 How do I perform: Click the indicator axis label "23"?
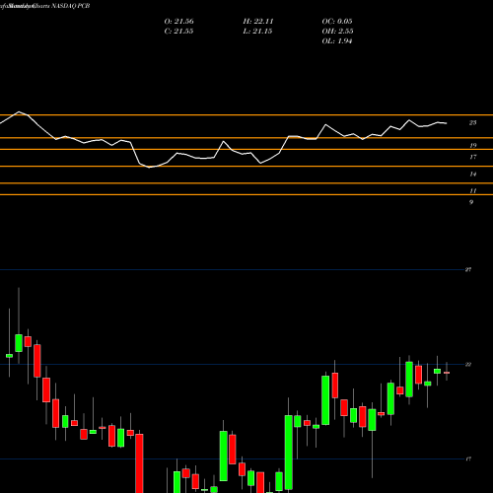(x=472, y=123)
